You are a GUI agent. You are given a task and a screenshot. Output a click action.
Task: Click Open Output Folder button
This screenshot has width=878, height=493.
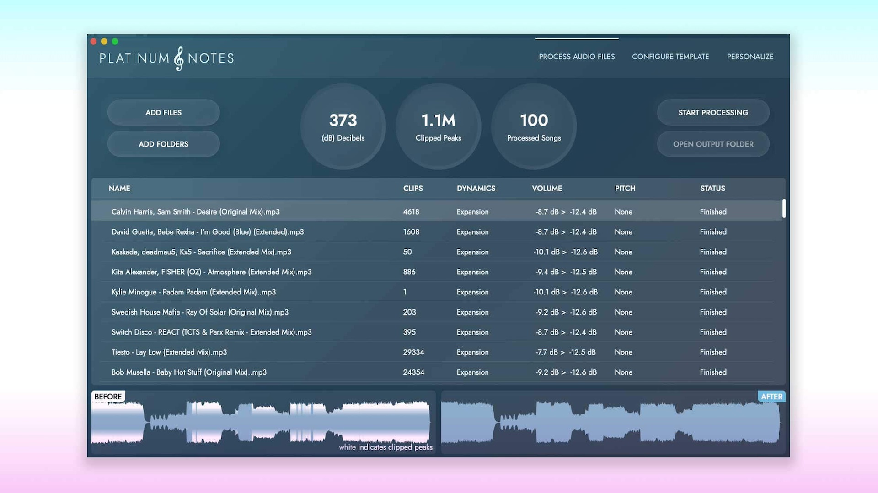pyautogui.click(x=713, y=144)
